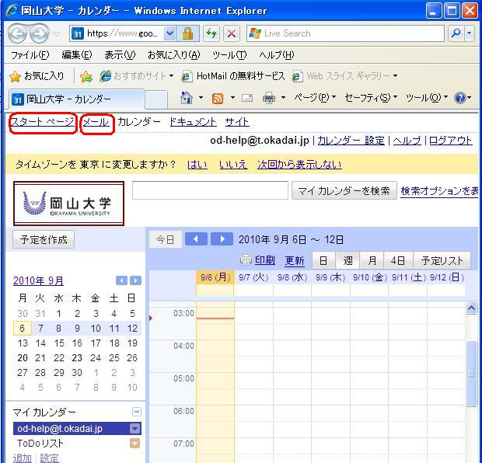The height and width of the screenshot is (463, 482).
Task: Open the セーフティ(S) toolbar menu
Action: pyautogui.click(x=371, y=98)
